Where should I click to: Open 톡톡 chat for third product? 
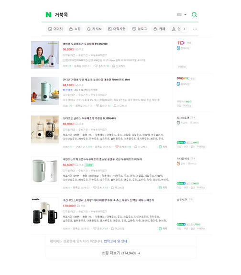click(x=163, y=147)
